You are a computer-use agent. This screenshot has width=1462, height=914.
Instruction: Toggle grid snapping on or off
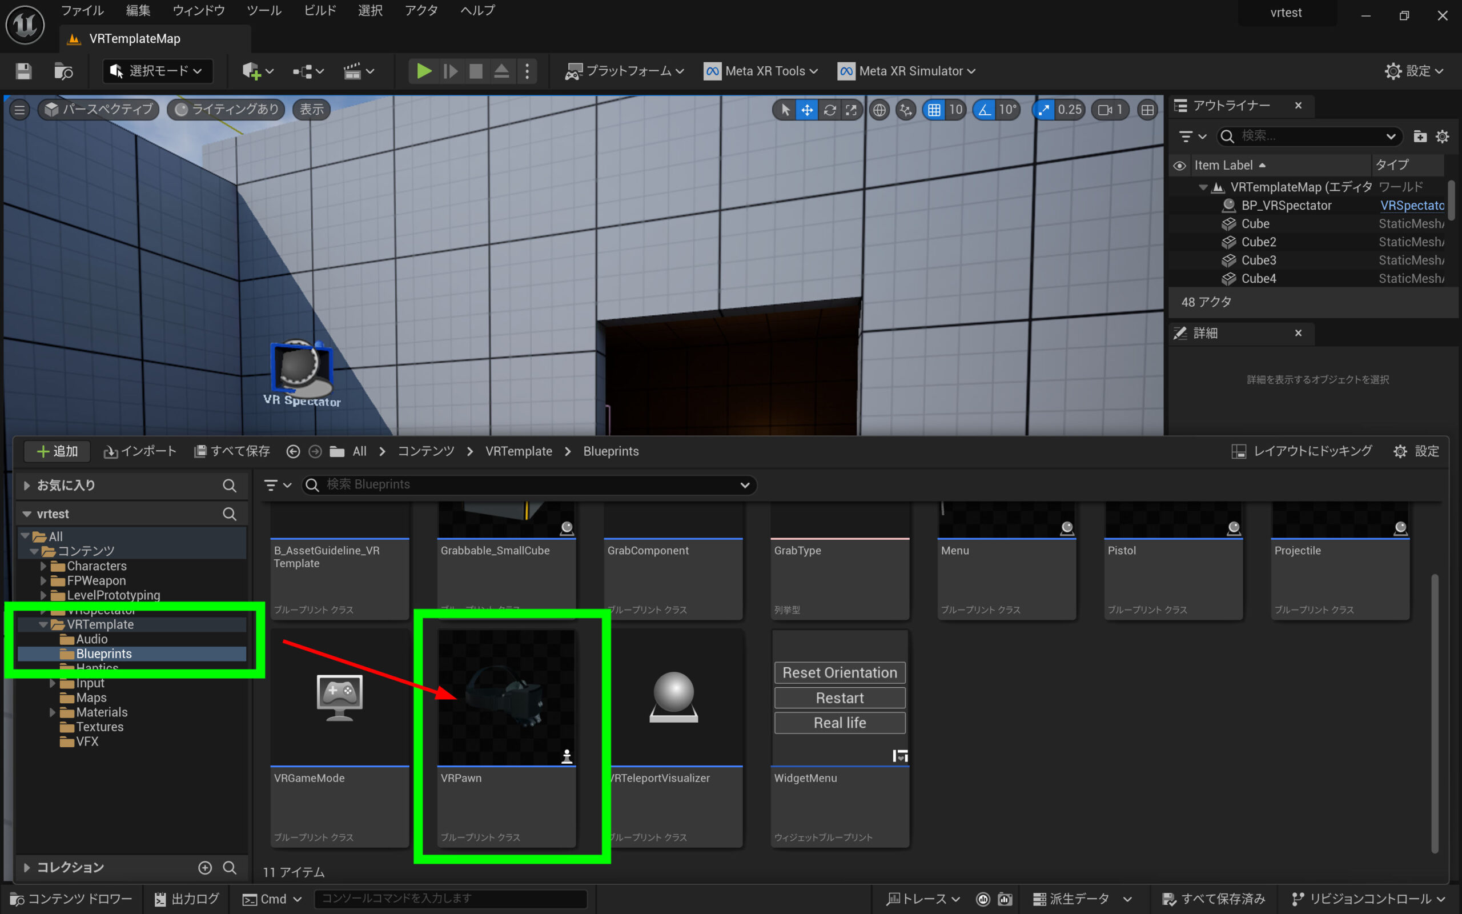(x=934, y=110)
